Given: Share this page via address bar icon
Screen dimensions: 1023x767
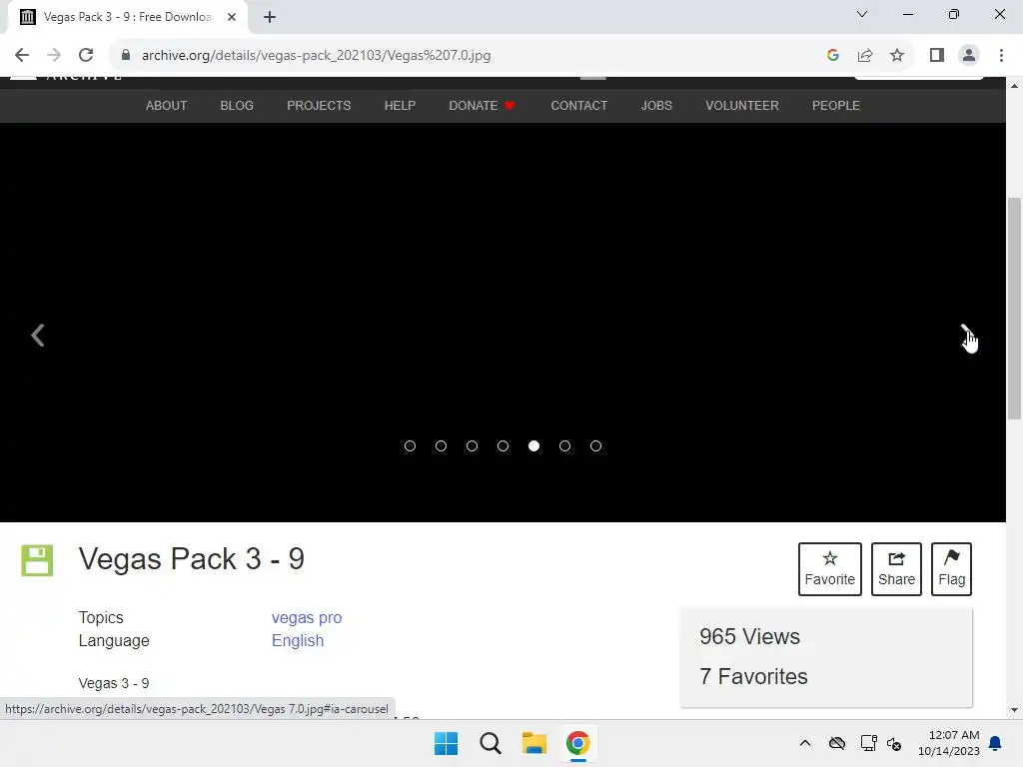Looking at the screenshot, I should click(865, 56).
